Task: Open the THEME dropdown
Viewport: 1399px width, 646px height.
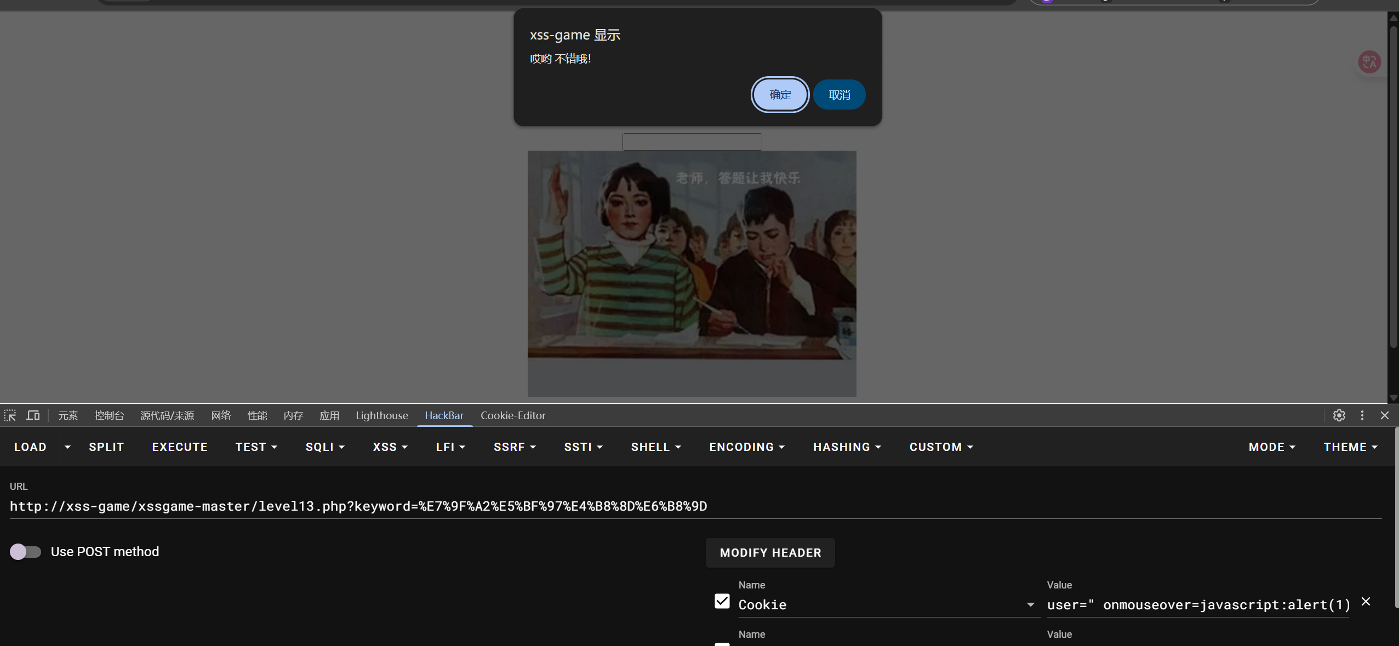Action: pos(1350,447)
